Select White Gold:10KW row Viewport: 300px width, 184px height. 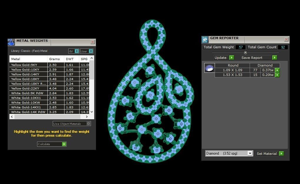pyautogui.click(x=49, y=102)
